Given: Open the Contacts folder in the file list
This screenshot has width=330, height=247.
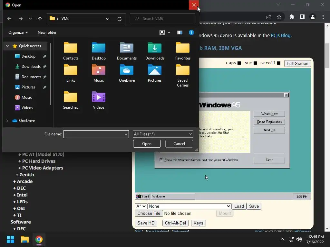Looking at the screenshot, I should tap(71, 51).
